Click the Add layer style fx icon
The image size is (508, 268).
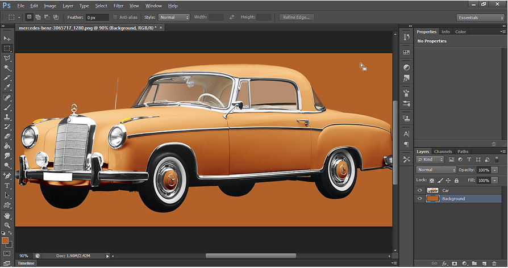point(445,263)
